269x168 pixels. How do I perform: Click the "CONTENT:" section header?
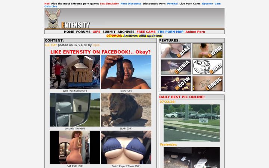tap(54, 40)
